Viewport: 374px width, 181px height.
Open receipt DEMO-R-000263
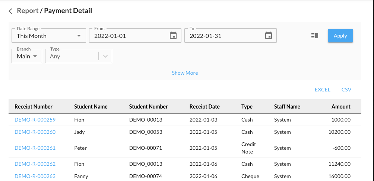[x=35, y=176]
